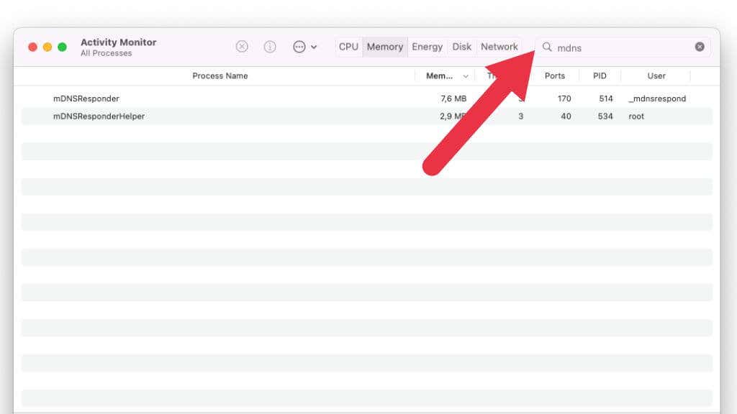Screen dimensions: 737x414
Task: Switch to the Energy tab
Action: [x=428, y=47]
